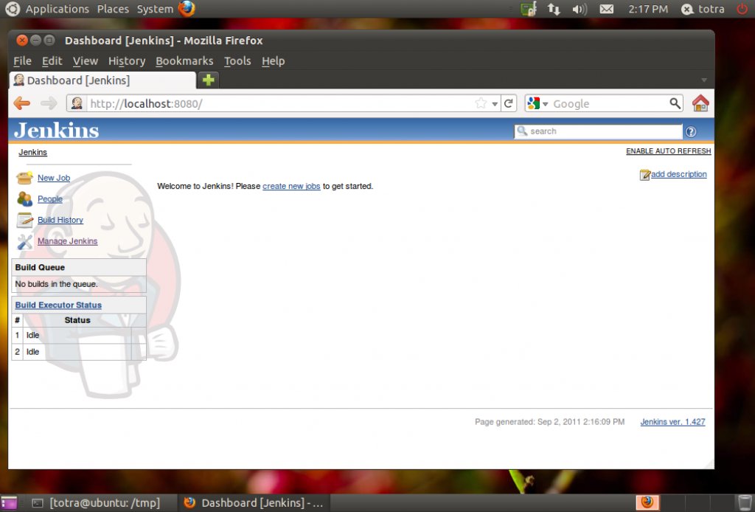
Task: Bookmark this page with star icon
Action: tap(481, 103)
